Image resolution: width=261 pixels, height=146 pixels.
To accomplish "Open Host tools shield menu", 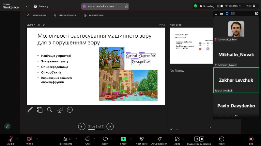I will (x=142, y=140).
